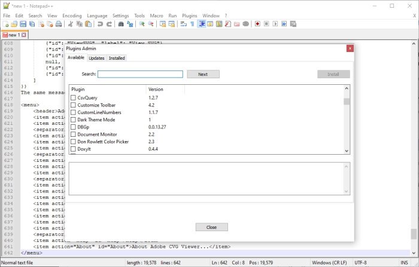
Task: Check the Don Rowlett Color Picker checkbox
Action: [x=73, y=142]
